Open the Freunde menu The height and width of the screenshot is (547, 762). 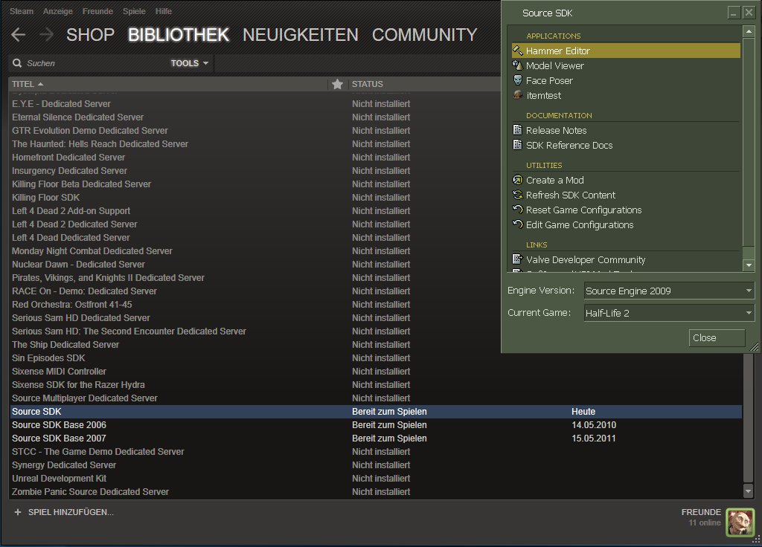point(97,11)
